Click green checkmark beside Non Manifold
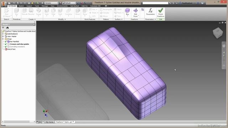Viewport: 228px width, 128px height. 6,42
